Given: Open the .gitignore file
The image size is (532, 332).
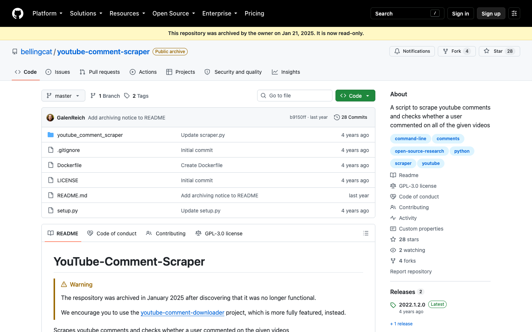Looking at the screenshot, I should [68, 150].
